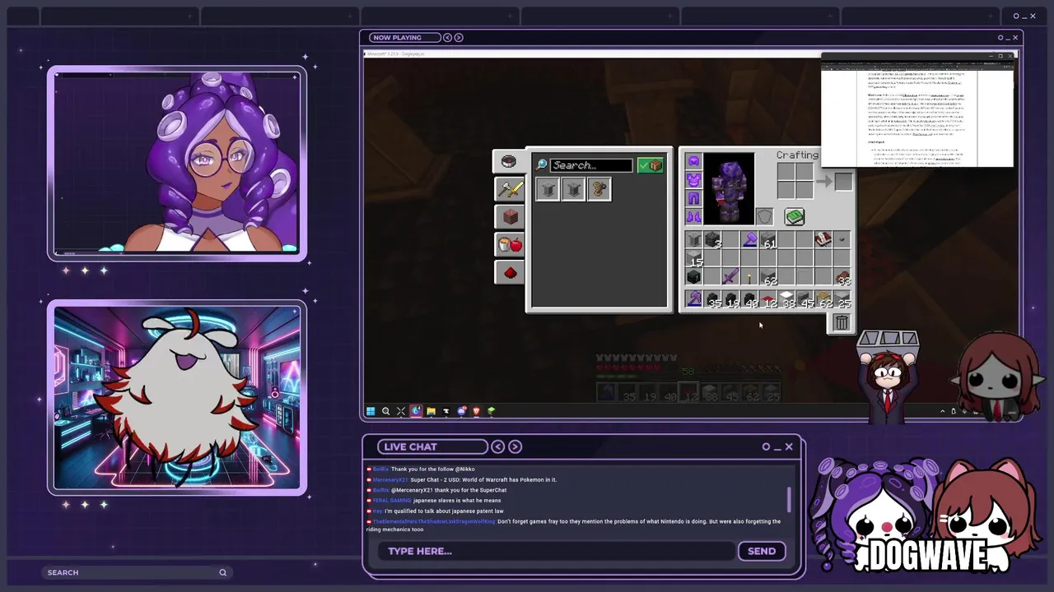
Task: Pick up the torch in inventory
Action: pos(749,277)
